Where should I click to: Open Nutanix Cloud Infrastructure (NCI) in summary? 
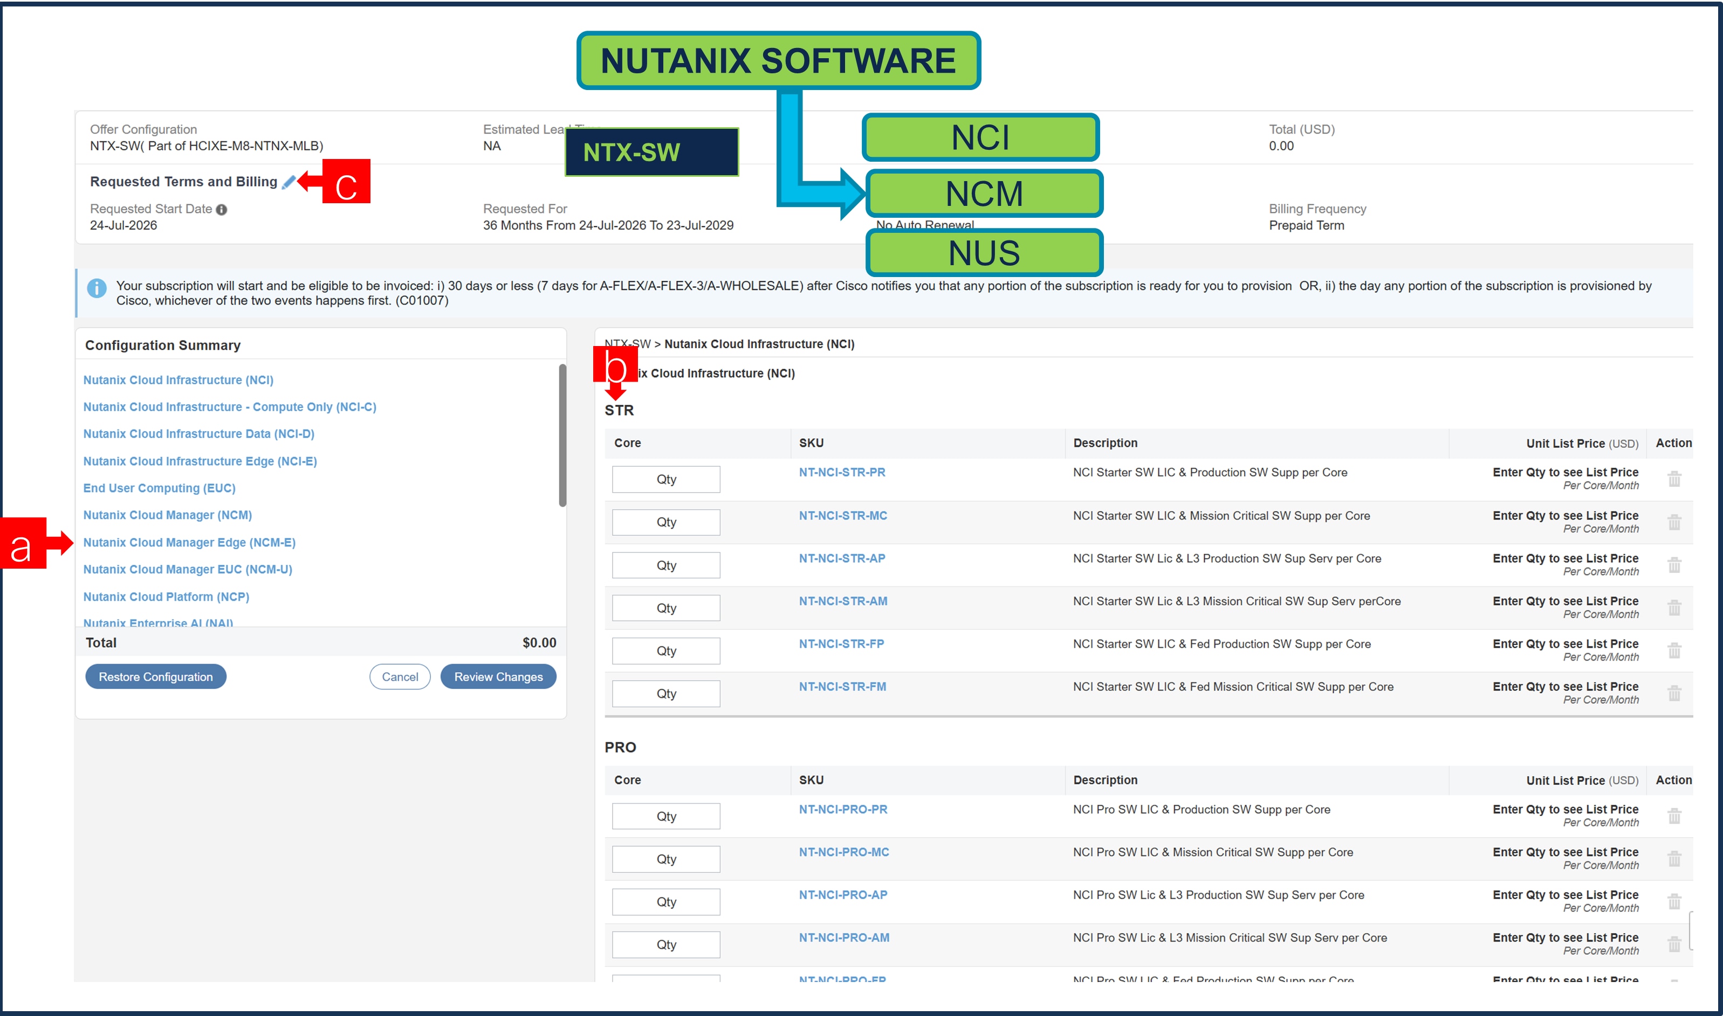pos(178,380)
